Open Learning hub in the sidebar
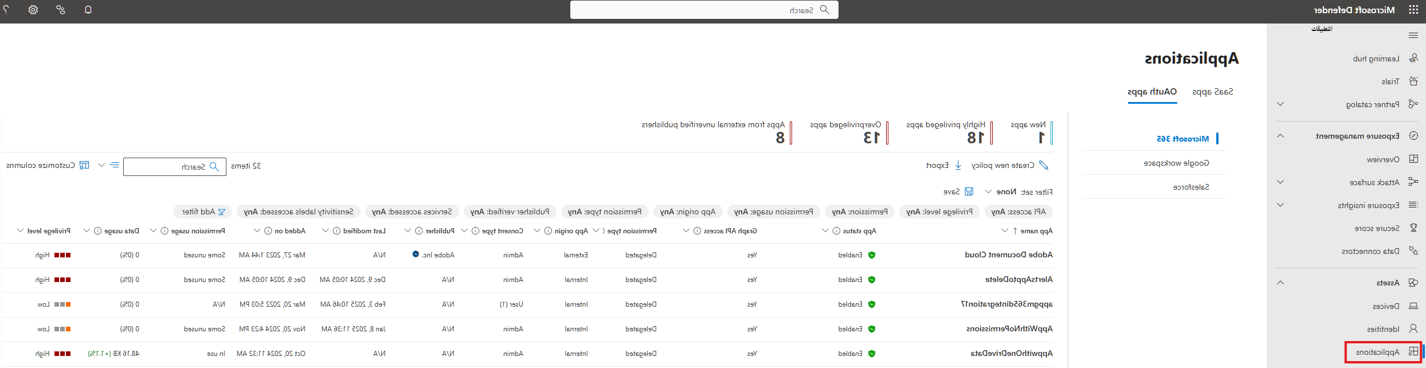The height and width of the screenshot is (368, 1426). (x=1376, y=58)
